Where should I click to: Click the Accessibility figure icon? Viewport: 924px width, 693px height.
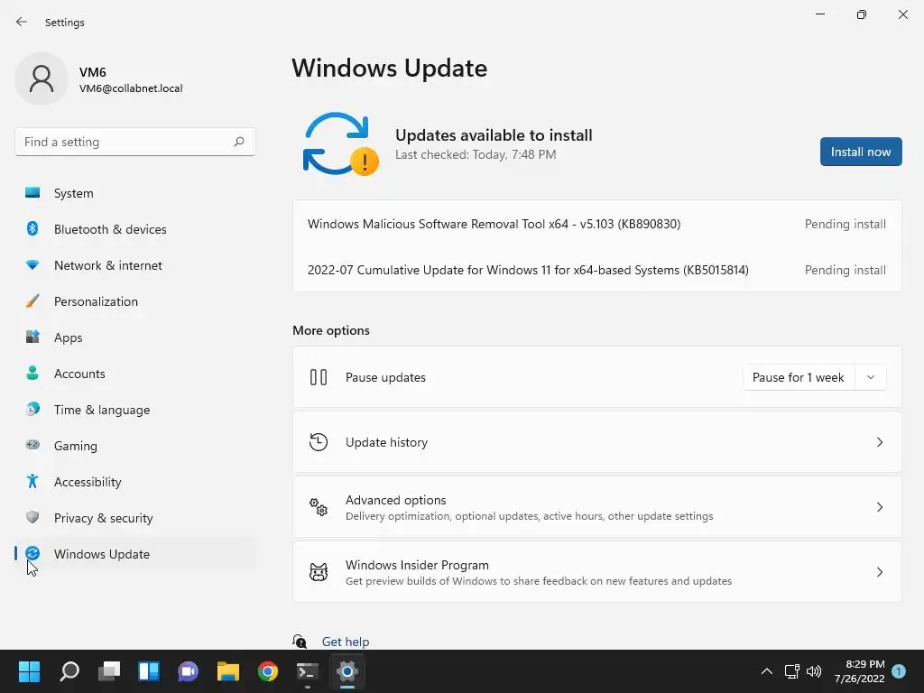click(32, 482)
